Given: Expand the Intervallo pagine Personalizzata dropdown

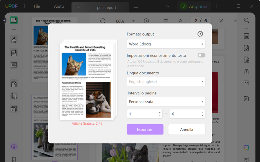Looking at the screenshot, I should [166, 102].
